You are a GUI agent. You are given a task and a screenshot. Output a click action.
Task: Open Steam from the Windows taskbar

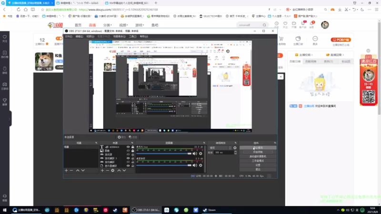(x=209, y=210)
